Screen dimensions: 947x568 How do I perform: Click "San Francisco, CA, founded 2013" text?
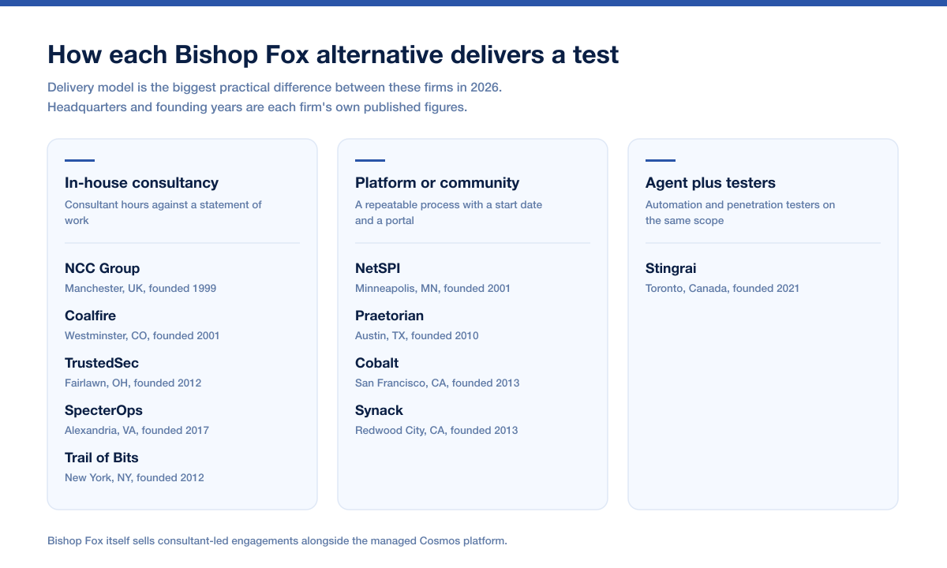[x=437, y=383]
